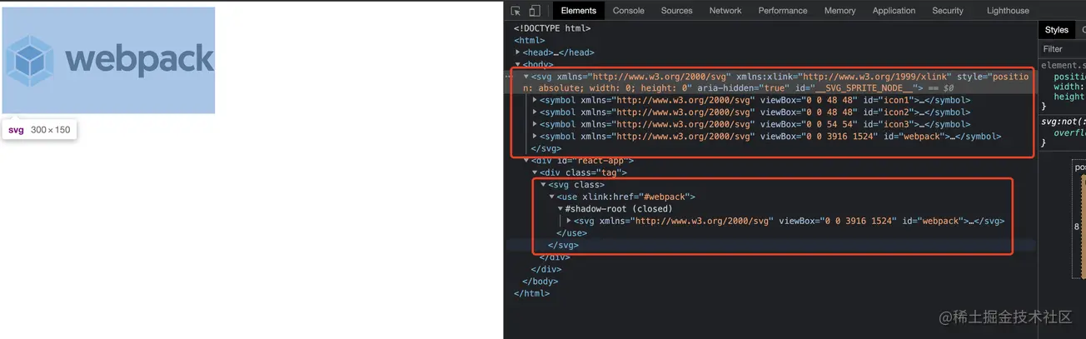Image resolution: width=1086 pixels, height=339 pixels.
Task: Select the closing </use> tag row
Action: coord(571,233)
